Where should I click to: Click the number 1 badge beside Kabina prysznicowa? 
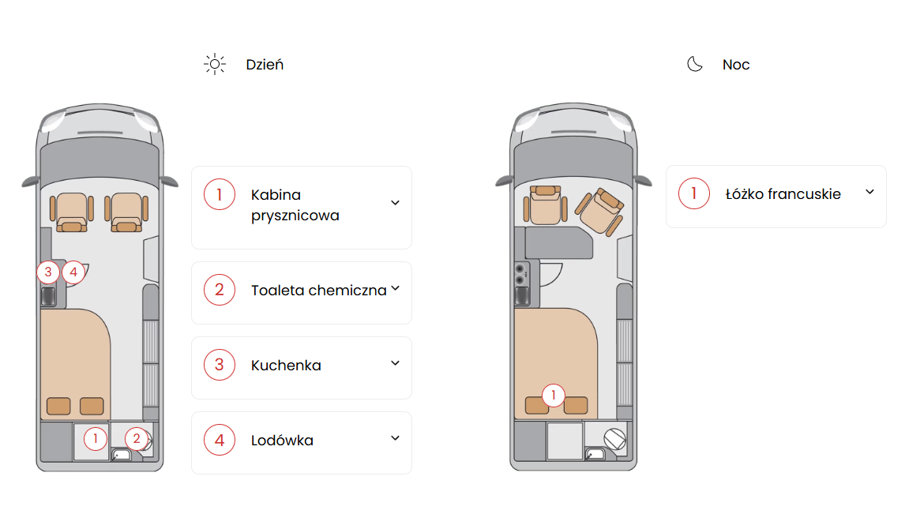pos(220,194)
